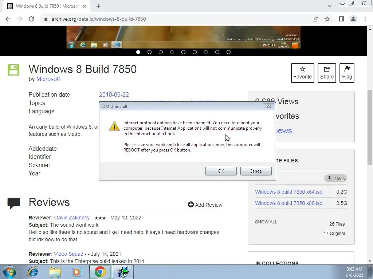Click Add Review link
Viewport: 373px width, 279px height.
pos(205,205)
